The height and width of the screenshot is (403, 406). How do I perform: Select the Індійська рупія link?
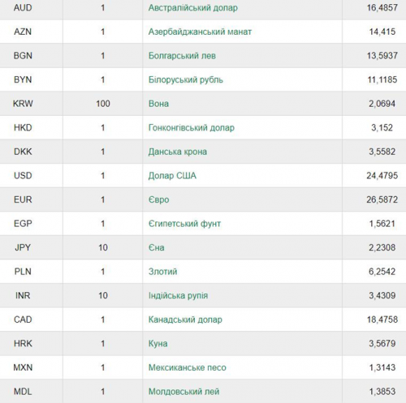click(x=178, y=295)
